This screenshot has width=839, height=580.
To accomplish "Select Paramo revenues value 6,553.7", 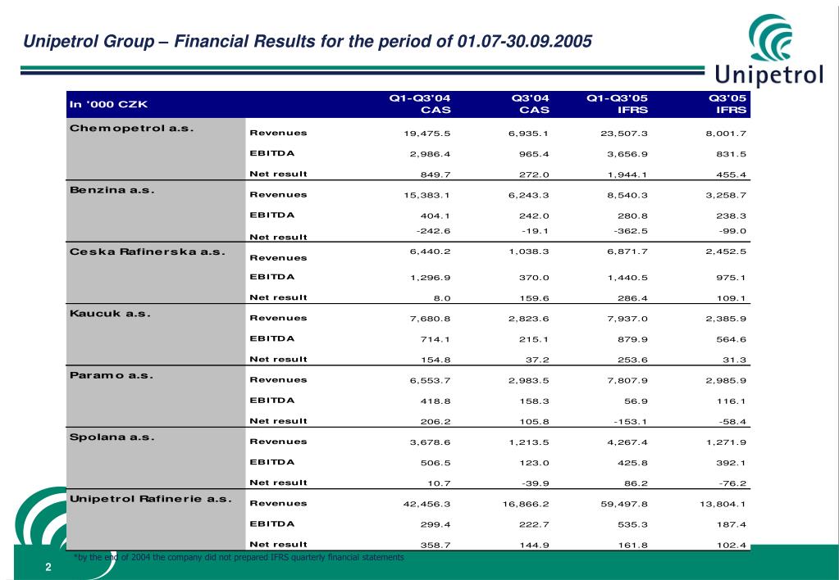I will [431, 381].
